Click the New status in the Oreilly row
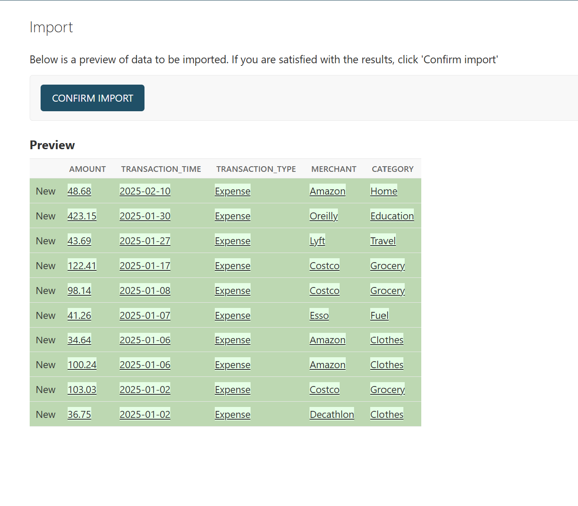Image resolution: width=578 pixels, height=506 pixels. point(45,216)
